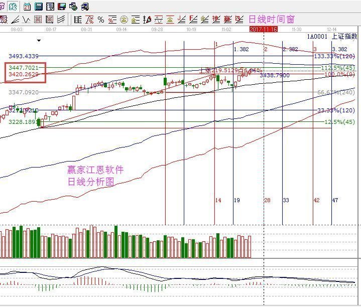The width and height of the screenshot is (361, 307).
Task: Select the 赢 angle lines tool
Action: [x=228, y=20]
